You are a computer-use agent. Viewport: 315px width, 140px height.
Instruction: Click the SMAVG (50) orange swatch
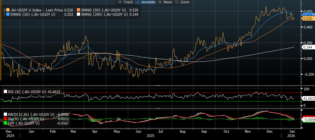click(x=78, y=10)
